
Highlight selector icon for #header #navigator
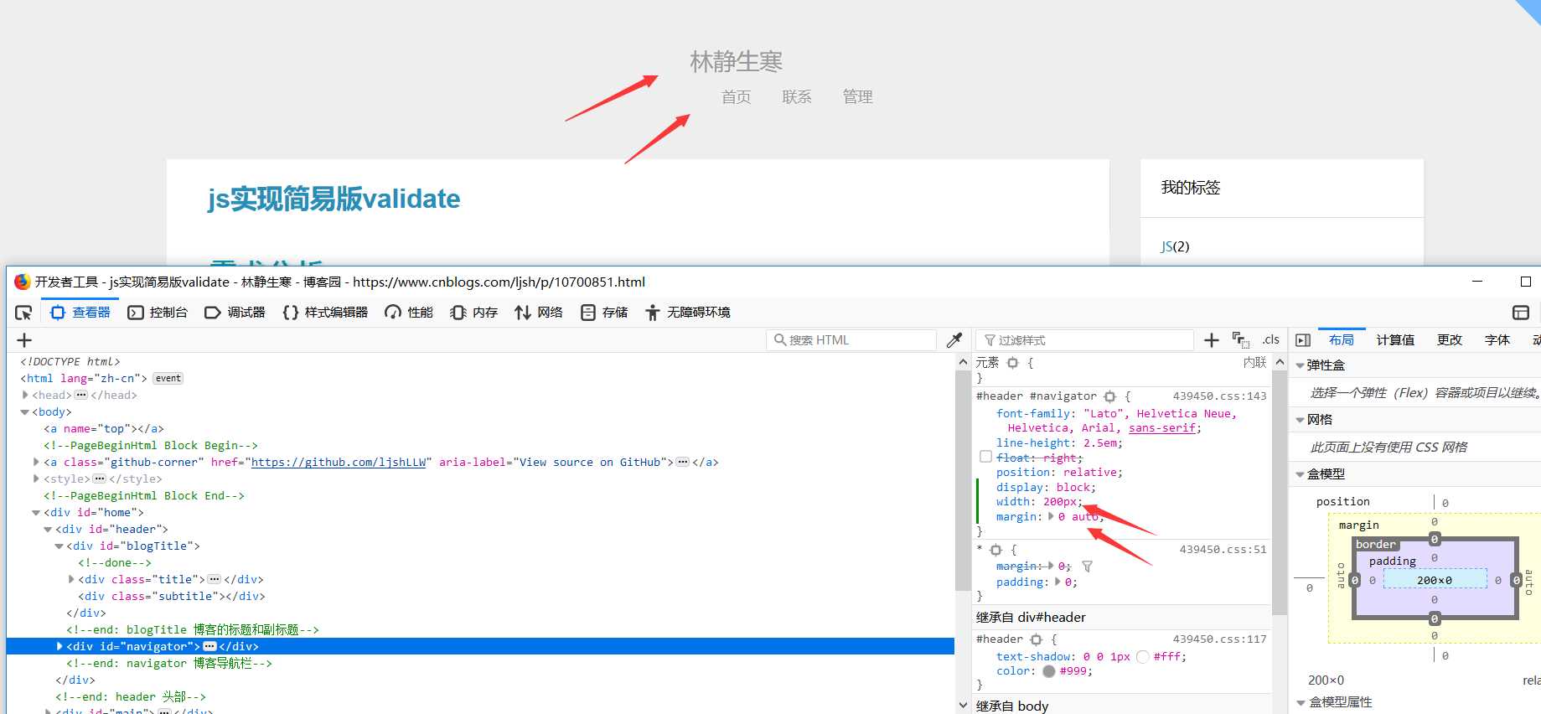tap(1110, 396)
